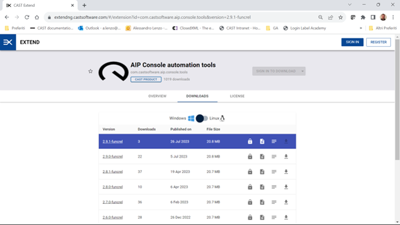Download version 2.6.0-funcrel via arrow icon
Viewport: 400px width, 225px height.
pos(286,217)
